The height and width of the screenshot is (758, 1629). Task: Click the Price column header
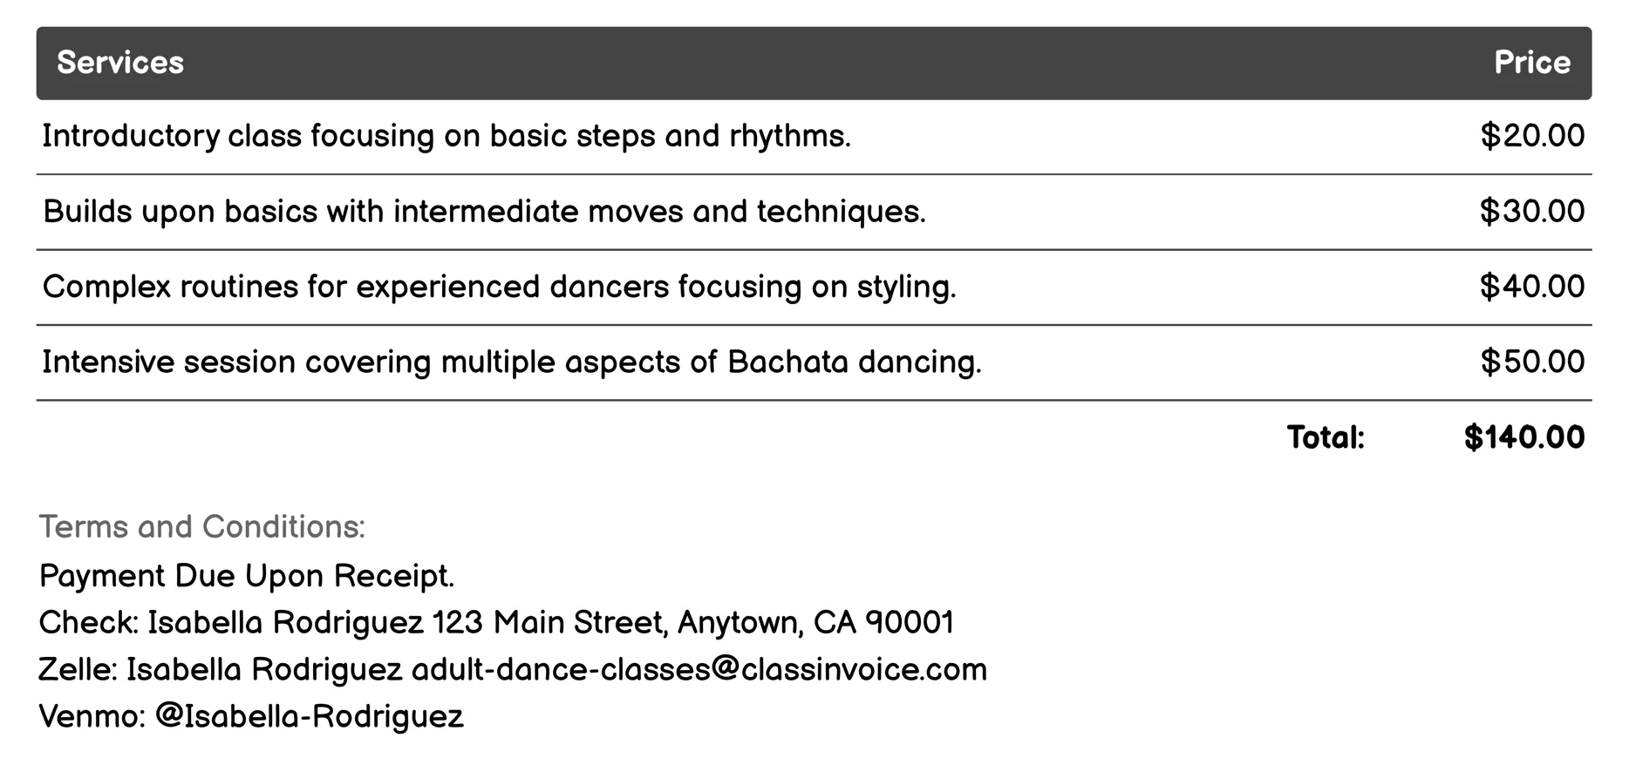[1531, 63]
